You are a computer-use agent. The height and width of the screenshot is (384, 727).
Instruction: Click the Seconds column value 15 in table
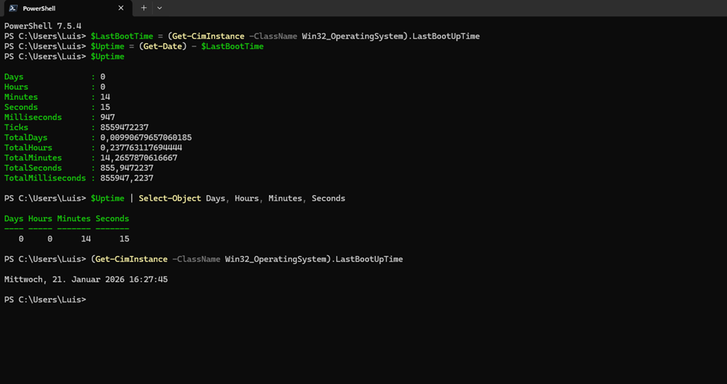[x=124, y=239]
